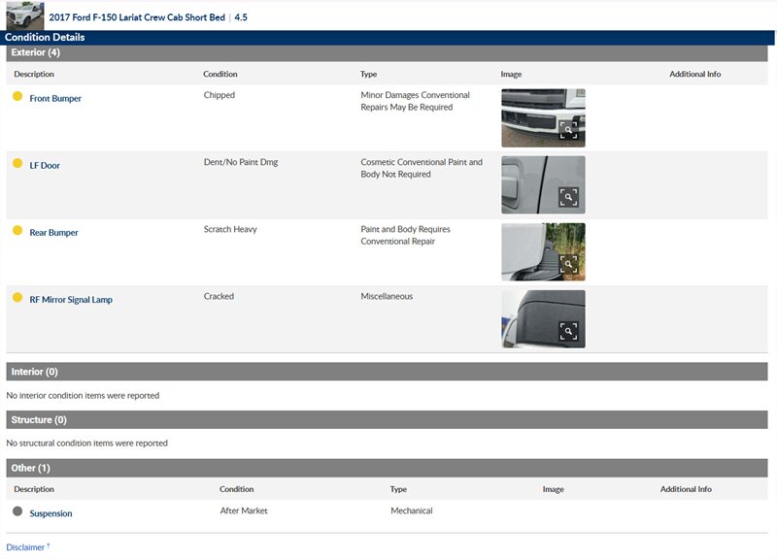The image size is (777, 559).
Task: Click yellow status dot beside Front Bumper
Action: tap(17, 96)
